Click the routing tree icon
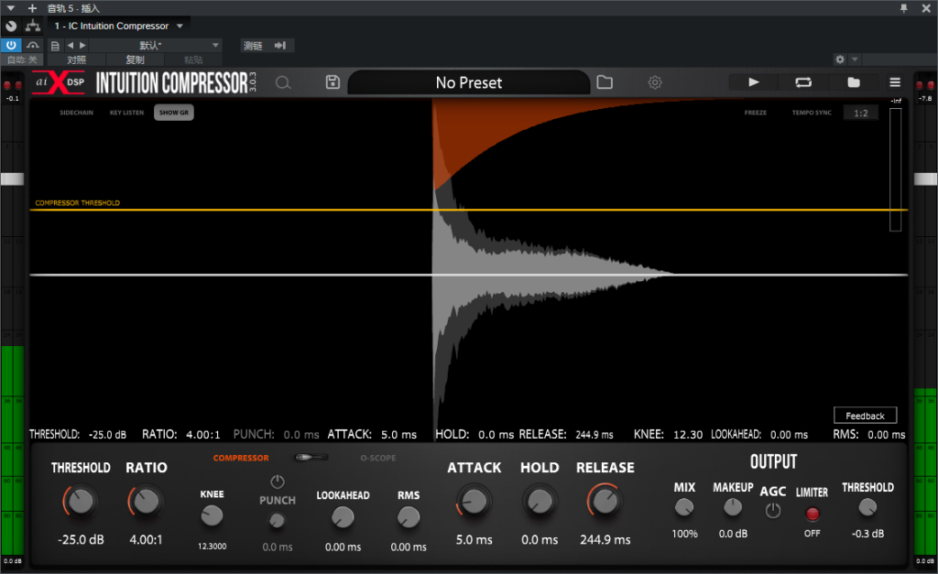938x574 pixels. [33, 26]
